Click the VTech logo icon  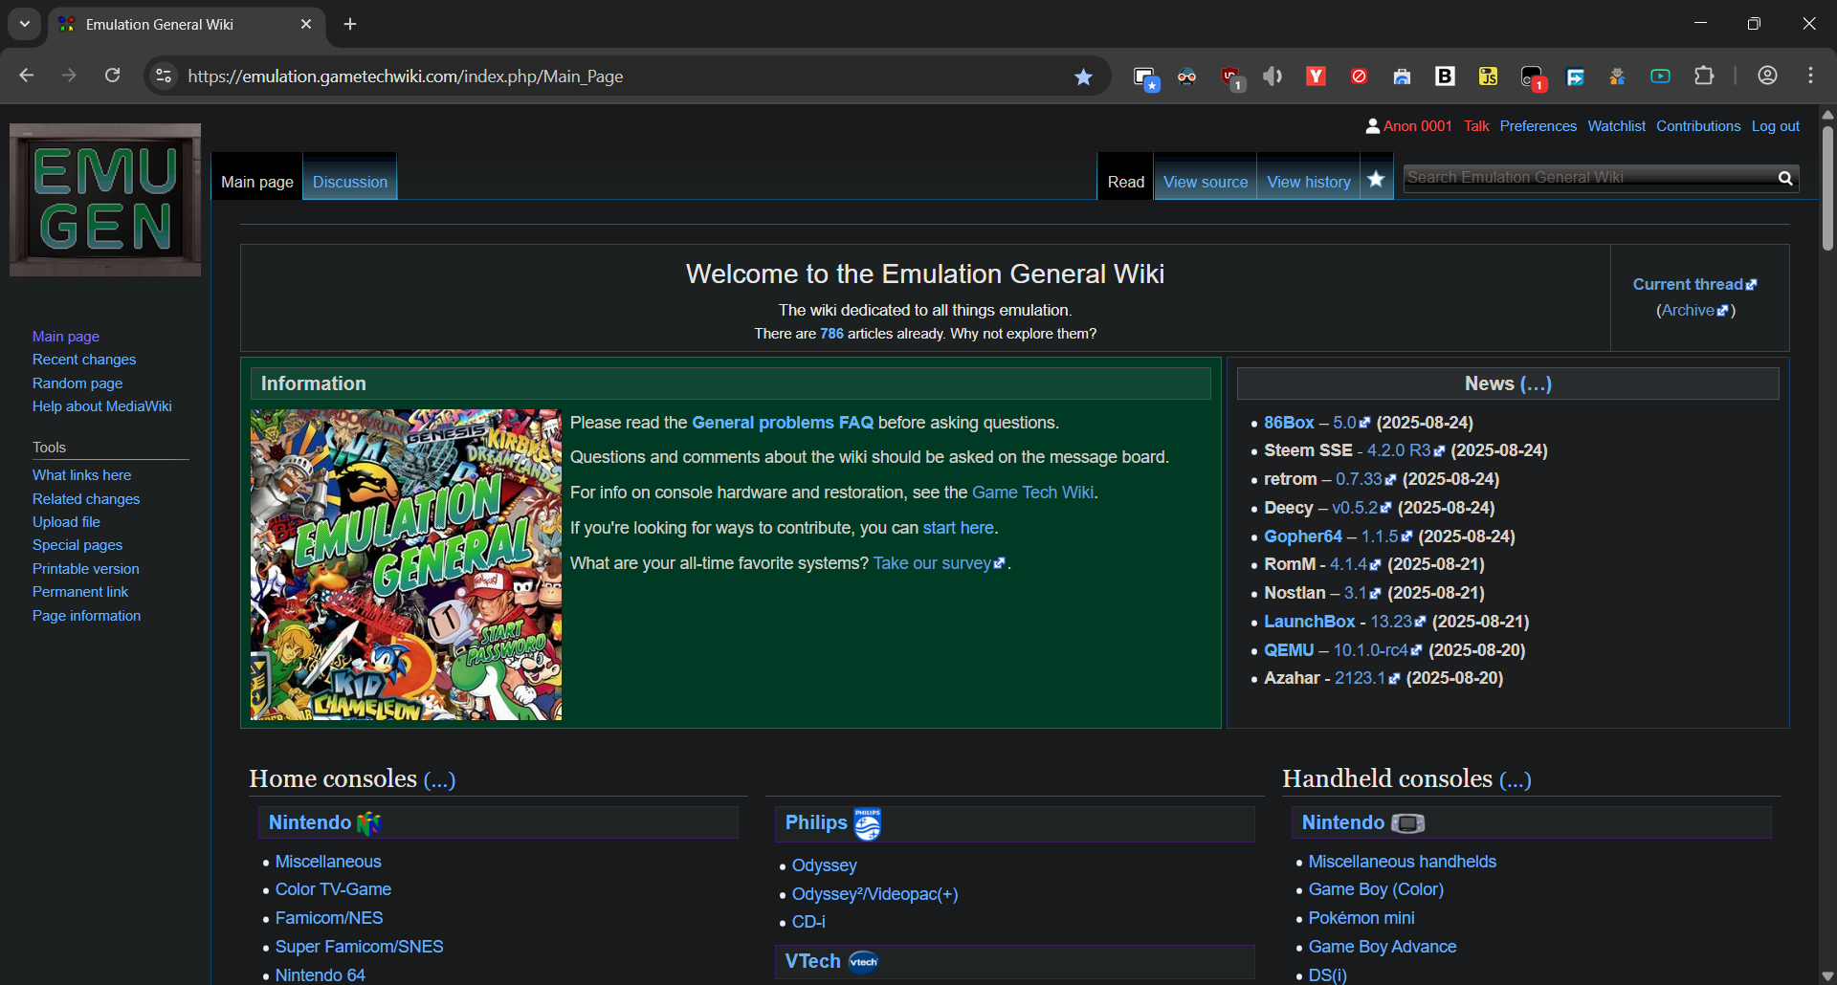click(863, 962)
